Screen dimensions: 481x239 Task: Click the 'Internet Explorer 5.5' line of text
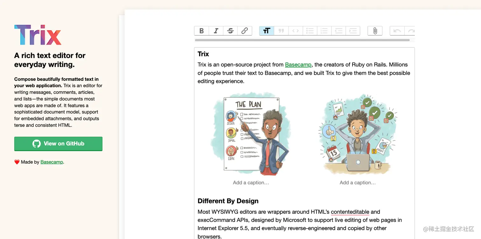[292, 228]
